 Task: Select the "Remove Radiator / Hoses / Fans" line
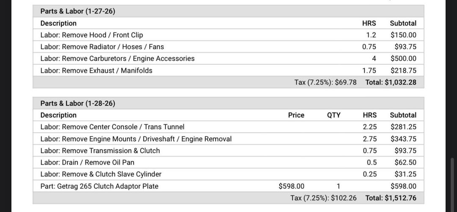(x=102, y=47)
